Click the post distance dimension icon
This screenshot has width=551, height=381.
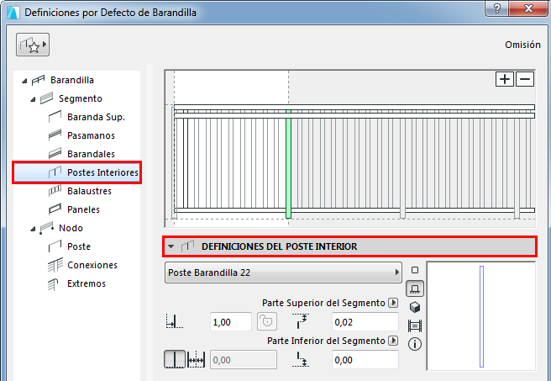tap(175, 321)
